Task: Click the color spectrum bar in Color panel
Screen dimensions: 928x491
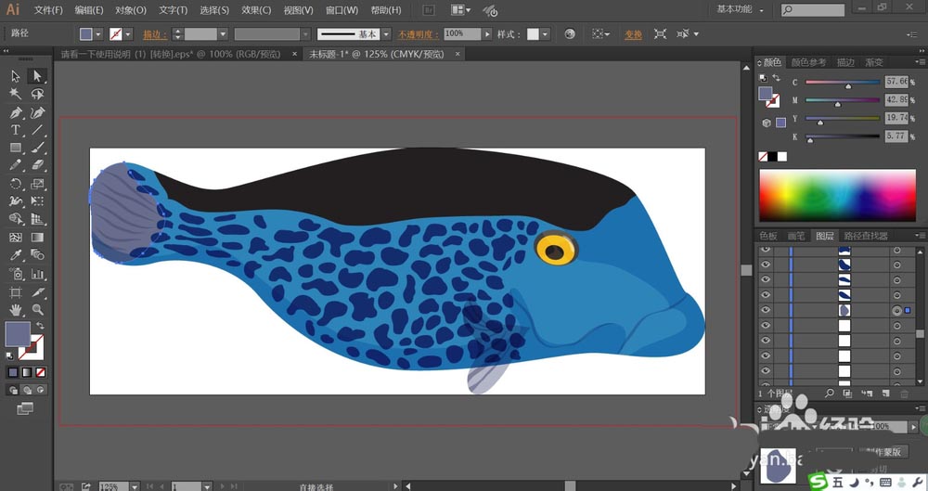Action: tap(840, 193)
